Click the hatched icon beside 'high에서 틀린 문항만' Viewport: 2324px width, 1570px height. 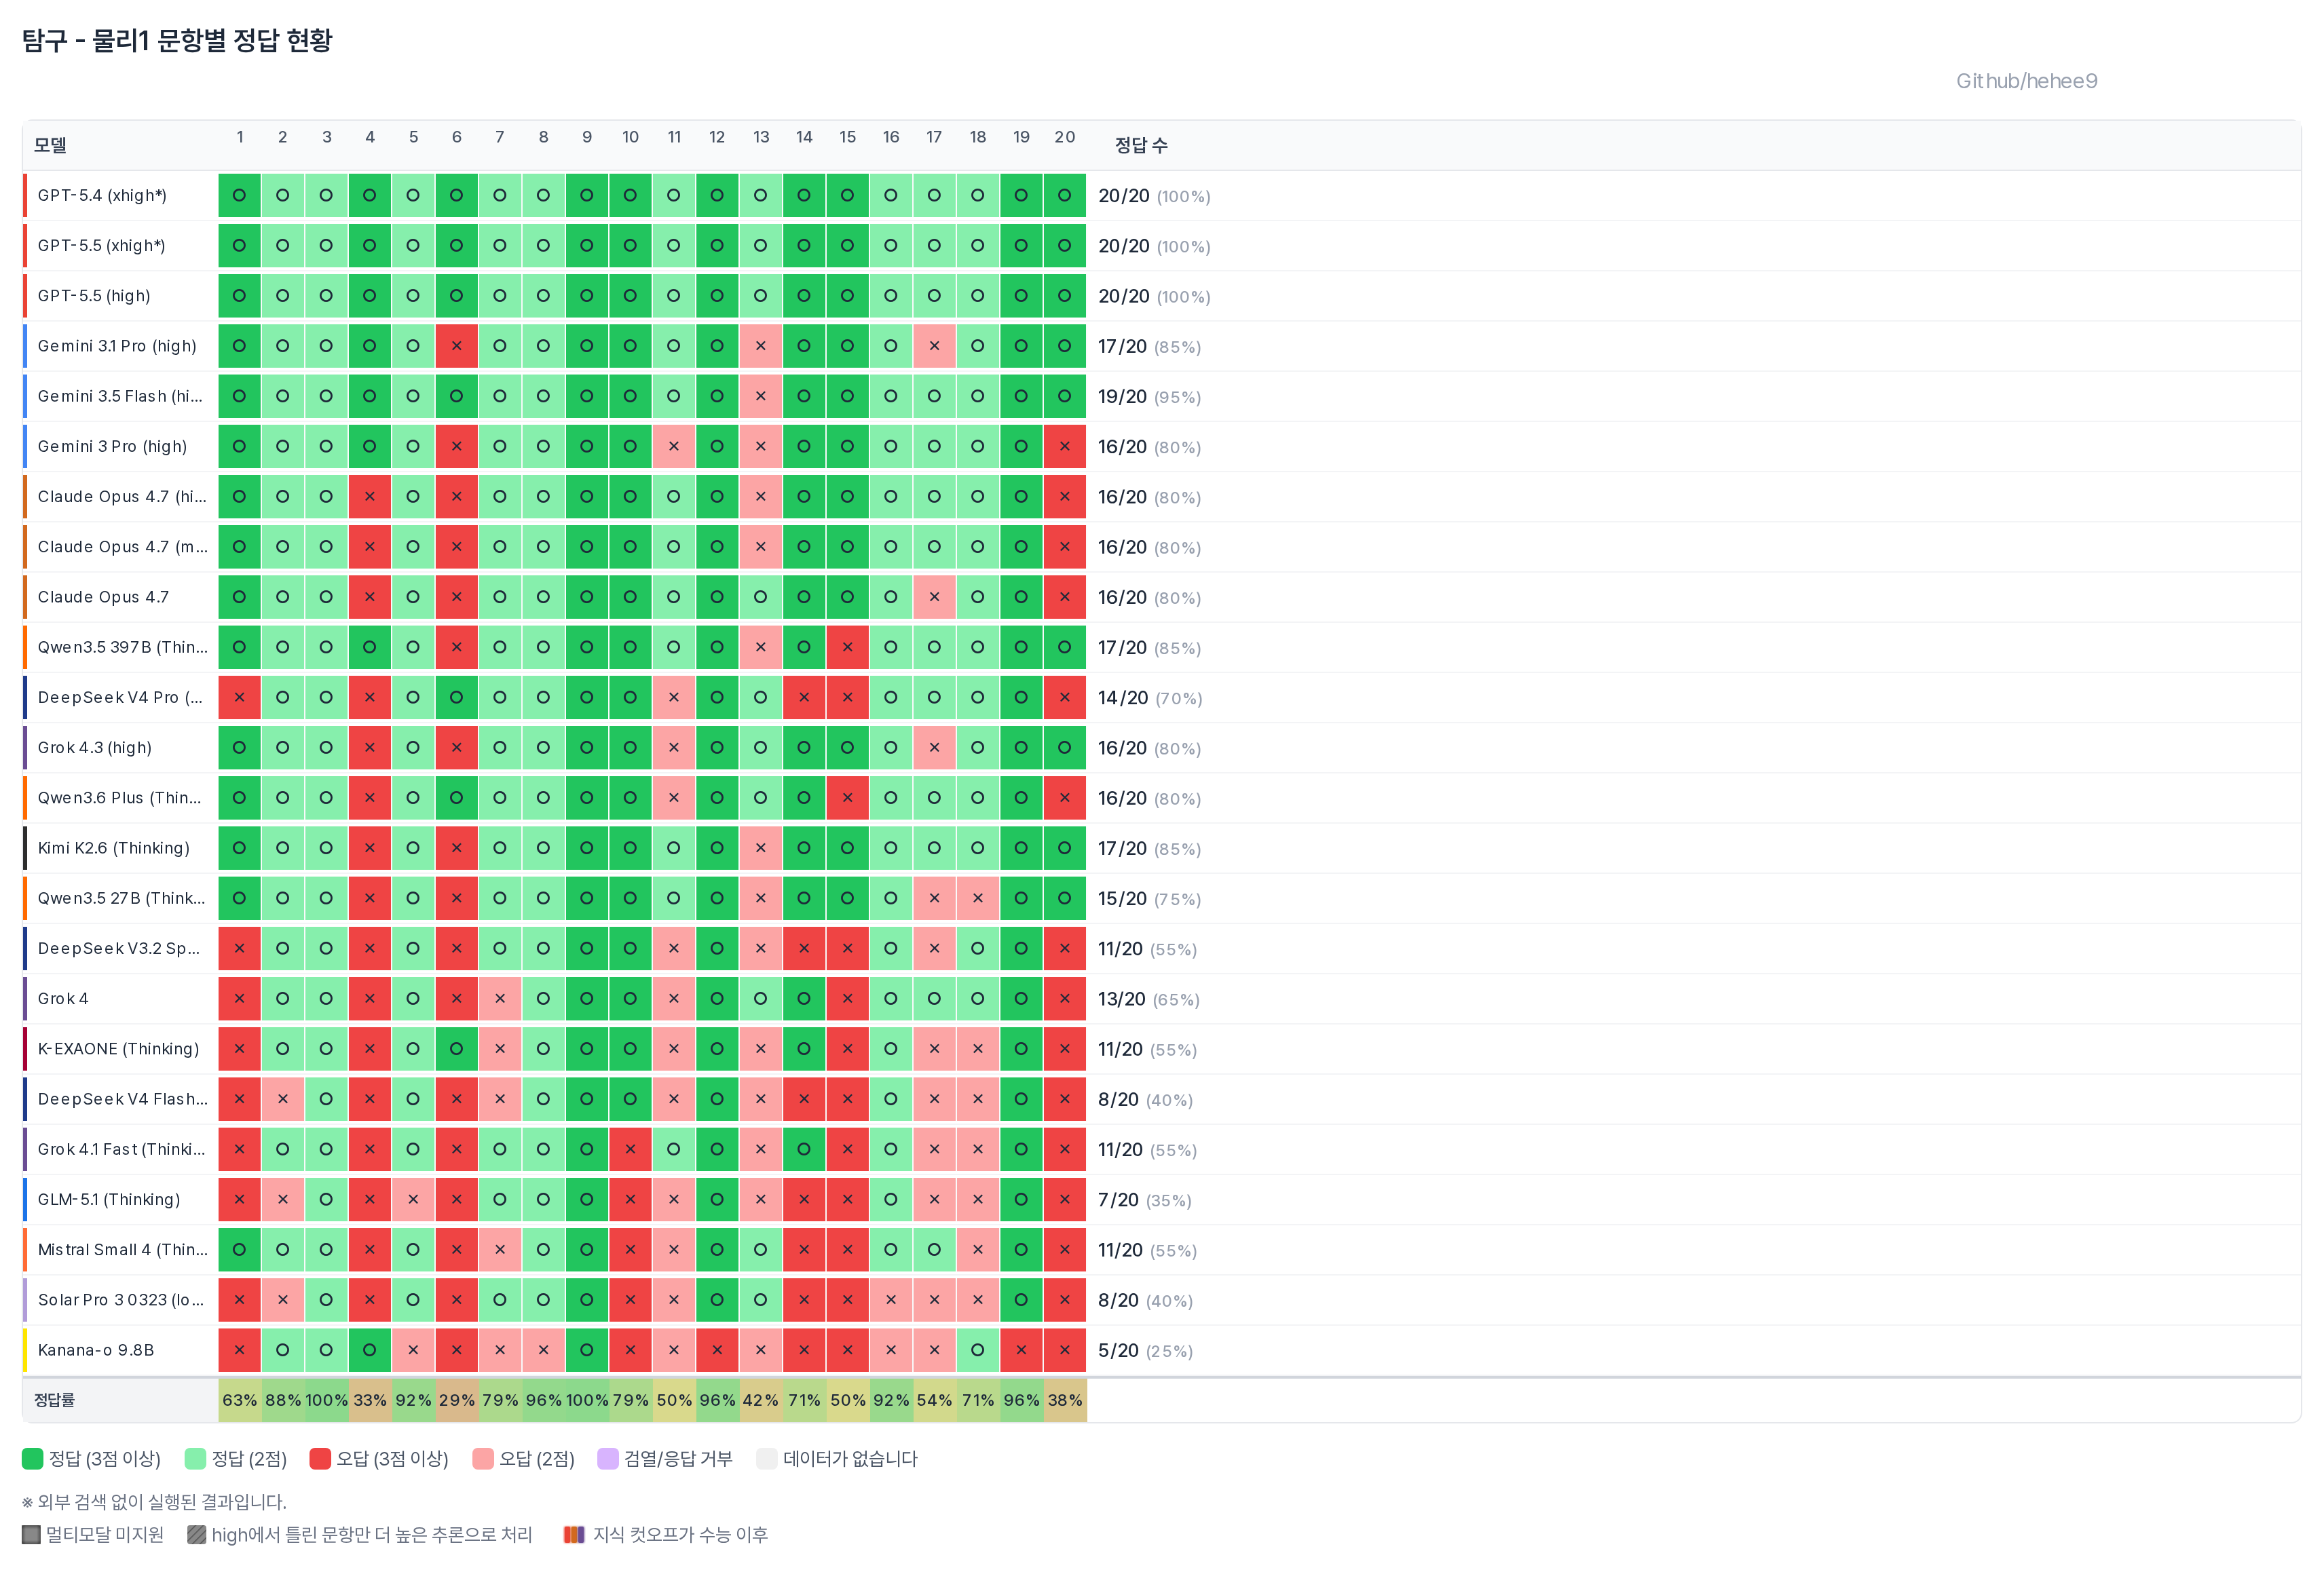click(197, 1534)
